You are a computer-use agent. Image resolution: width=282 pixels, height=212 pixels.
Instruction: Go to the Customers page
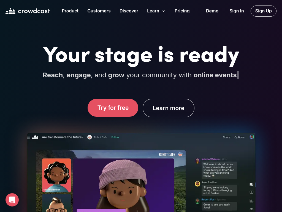click(x=99, y=11)
